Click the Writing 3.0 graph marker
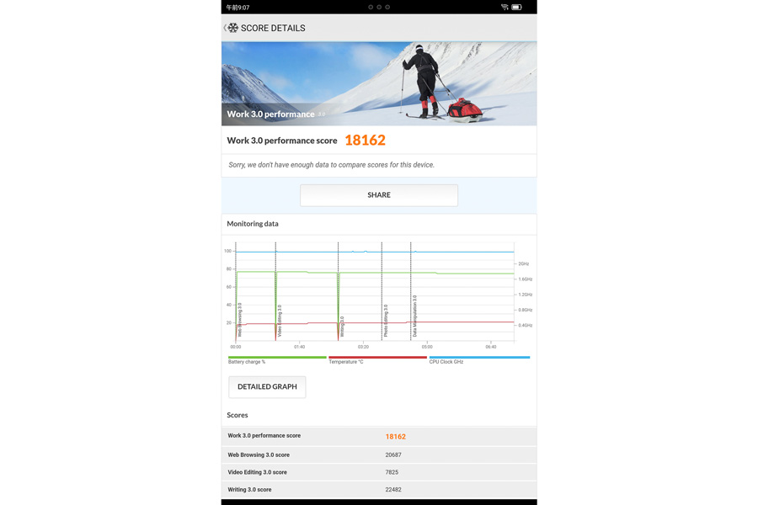 [342, 327]
